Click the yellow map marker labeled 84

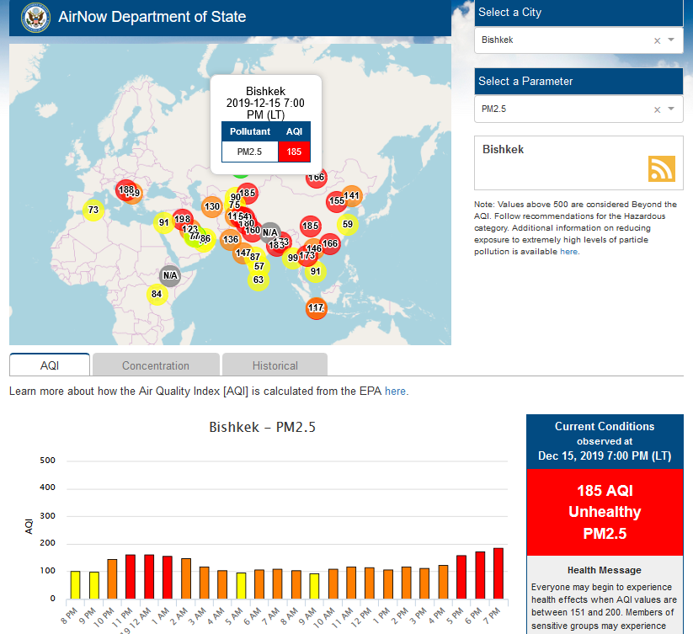click(x=156, y=294)
